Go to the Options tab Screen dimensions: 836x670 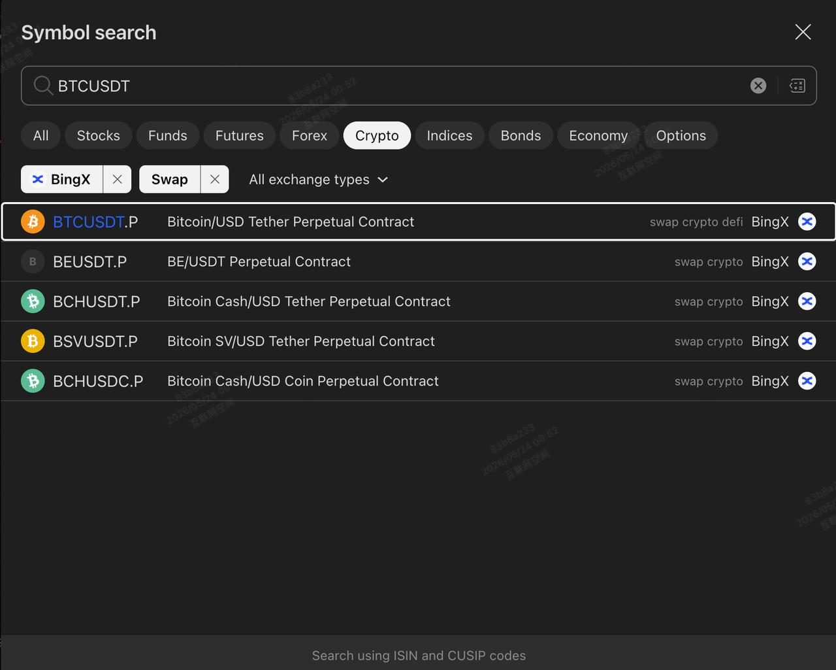(681, 135)
